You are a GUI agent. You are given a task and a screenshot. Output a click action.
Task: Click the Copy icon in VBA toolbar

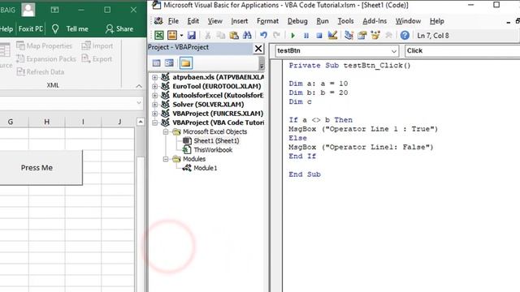tap(220, 35)
